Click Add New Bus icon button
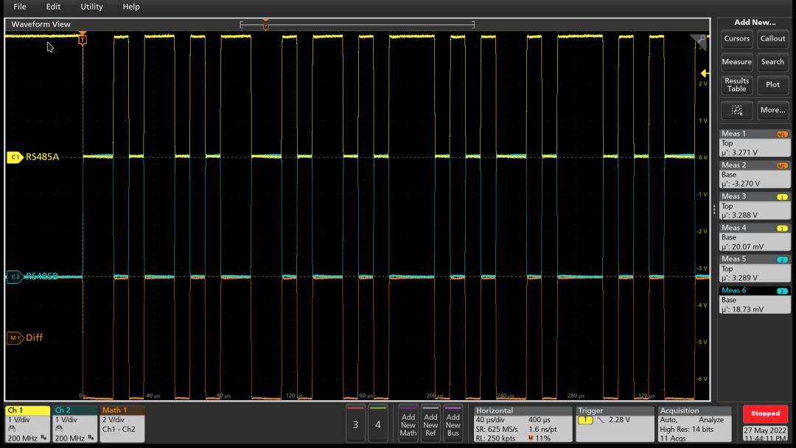796x448 pixels. [x=453, y=424]
